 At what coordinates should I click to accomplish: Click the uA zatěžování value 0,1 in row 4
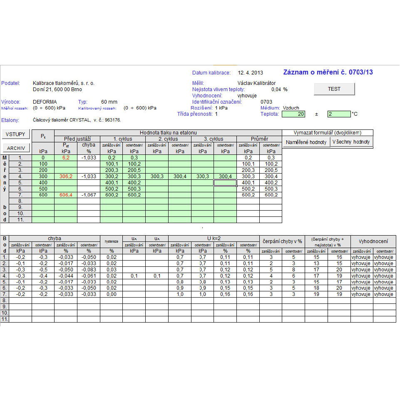pos(134,276)
